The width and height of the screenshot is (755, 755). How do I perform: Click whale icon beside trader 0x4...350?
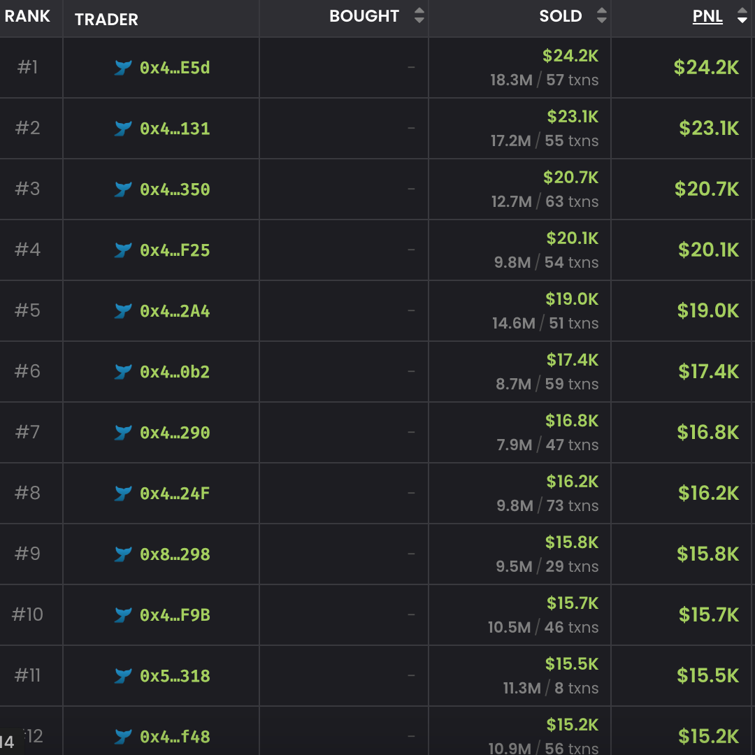coord(123,189)
